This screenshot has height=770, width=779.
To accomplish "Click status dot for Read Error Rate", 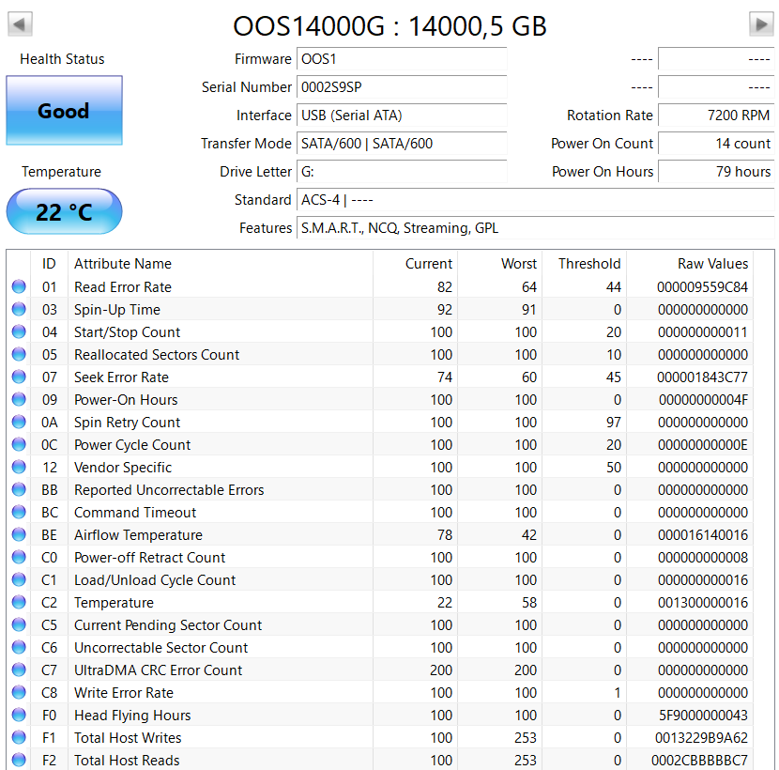I will (x=19, y=286).
